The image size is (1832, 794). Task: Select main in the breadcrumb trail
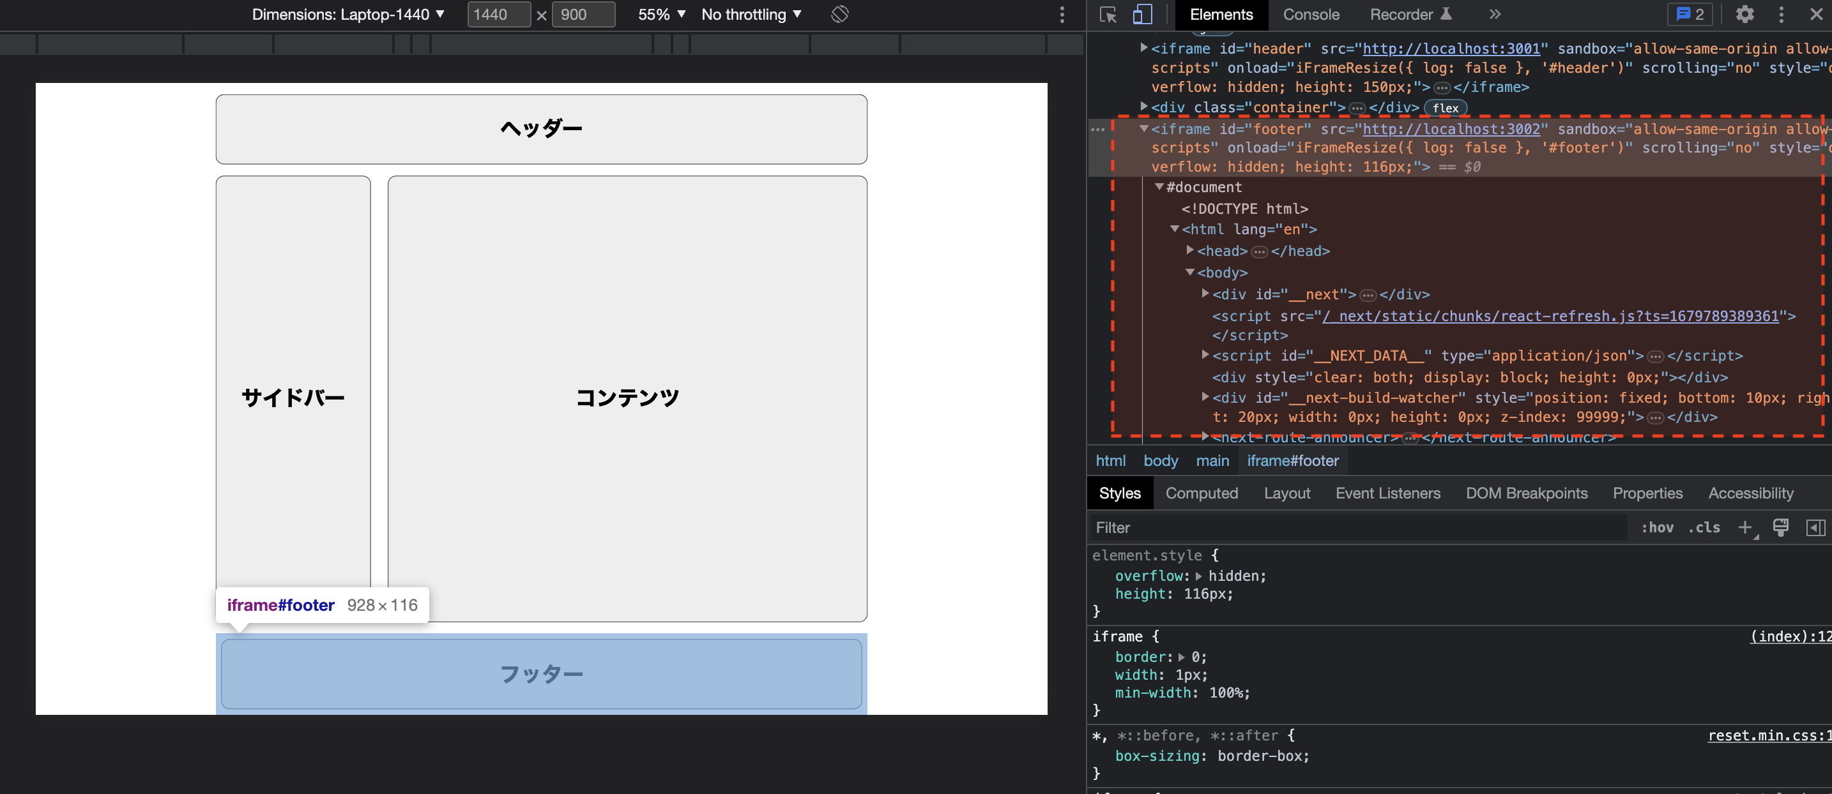pos(1212,461)
